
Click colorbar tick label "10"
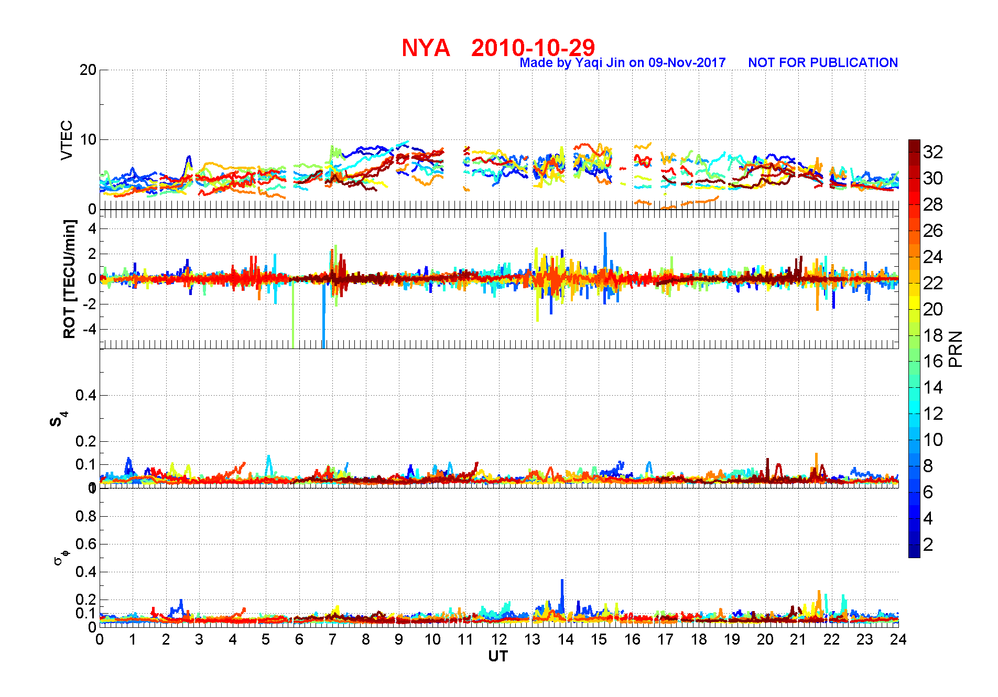(933, 440)
